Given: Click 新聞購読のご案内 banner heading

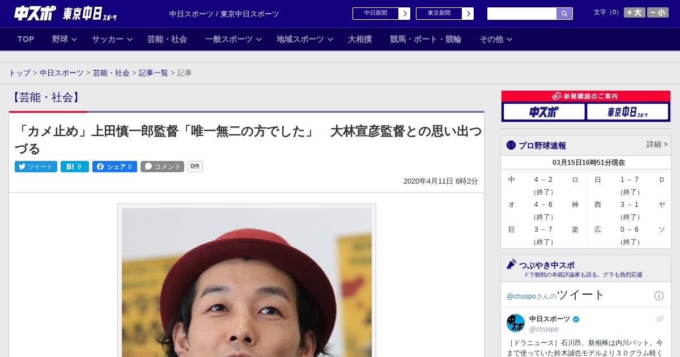Looking at the screenshot, I should point(586,96).
